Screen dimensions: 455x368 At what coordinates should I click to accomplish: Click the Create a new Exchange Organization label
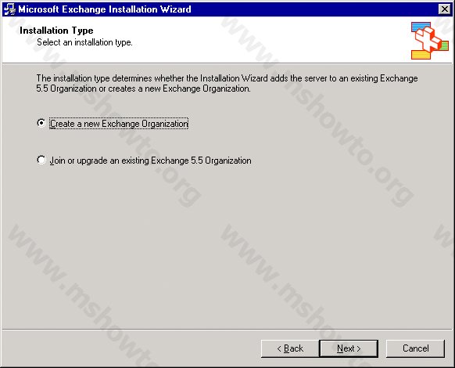point(119,124)
